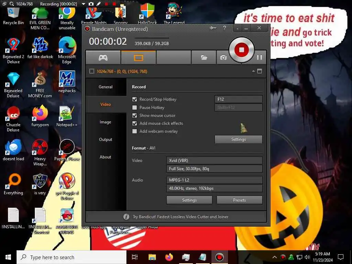Image resolution: width=352 pixels, height=264 pixels.
Task: Open Recycle Bin desktop icon
Action: pyautogui.click(x=13, y=16)
